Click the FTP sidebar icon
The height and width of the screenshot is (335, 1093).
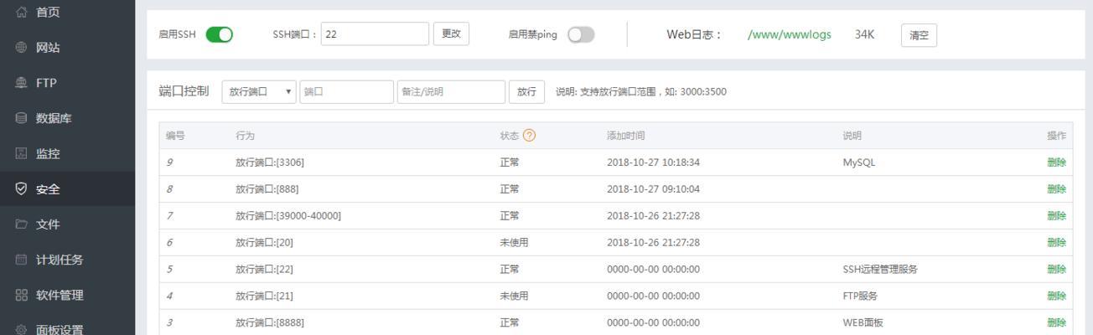[21, 83]
